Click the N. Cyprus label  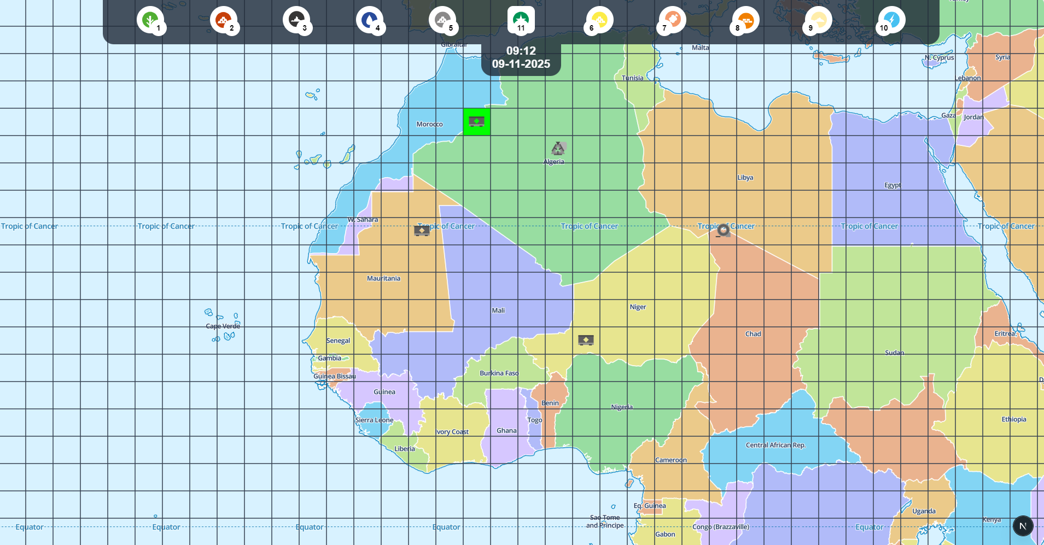pyautogui.click(x=940, y=58)
